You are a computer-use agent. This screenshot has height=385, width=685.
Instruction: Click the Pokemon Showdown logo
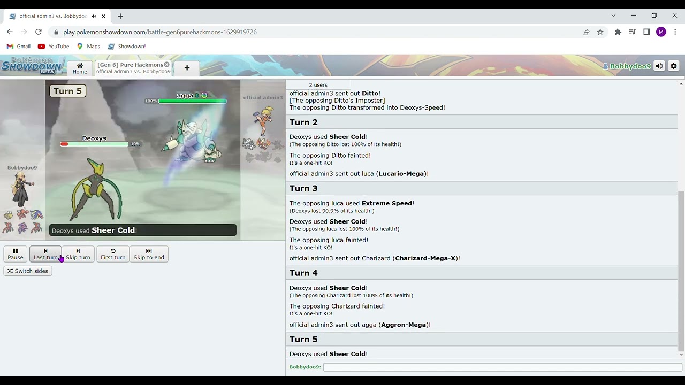tap(32, 65)
